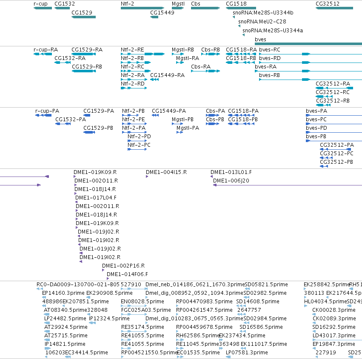Click the bves-RB transcript label
The image size is (362, 359).
(x=269, y=75)
